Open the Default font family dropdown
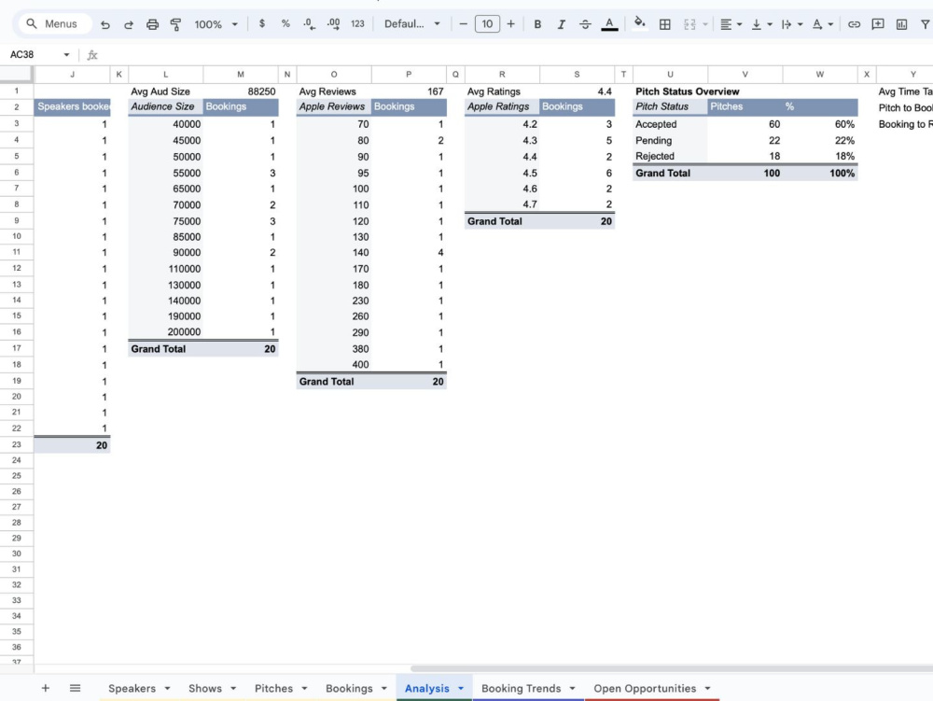Image resolution: width=933 pixels, height=701 pixels. click(x=411, y=24)
